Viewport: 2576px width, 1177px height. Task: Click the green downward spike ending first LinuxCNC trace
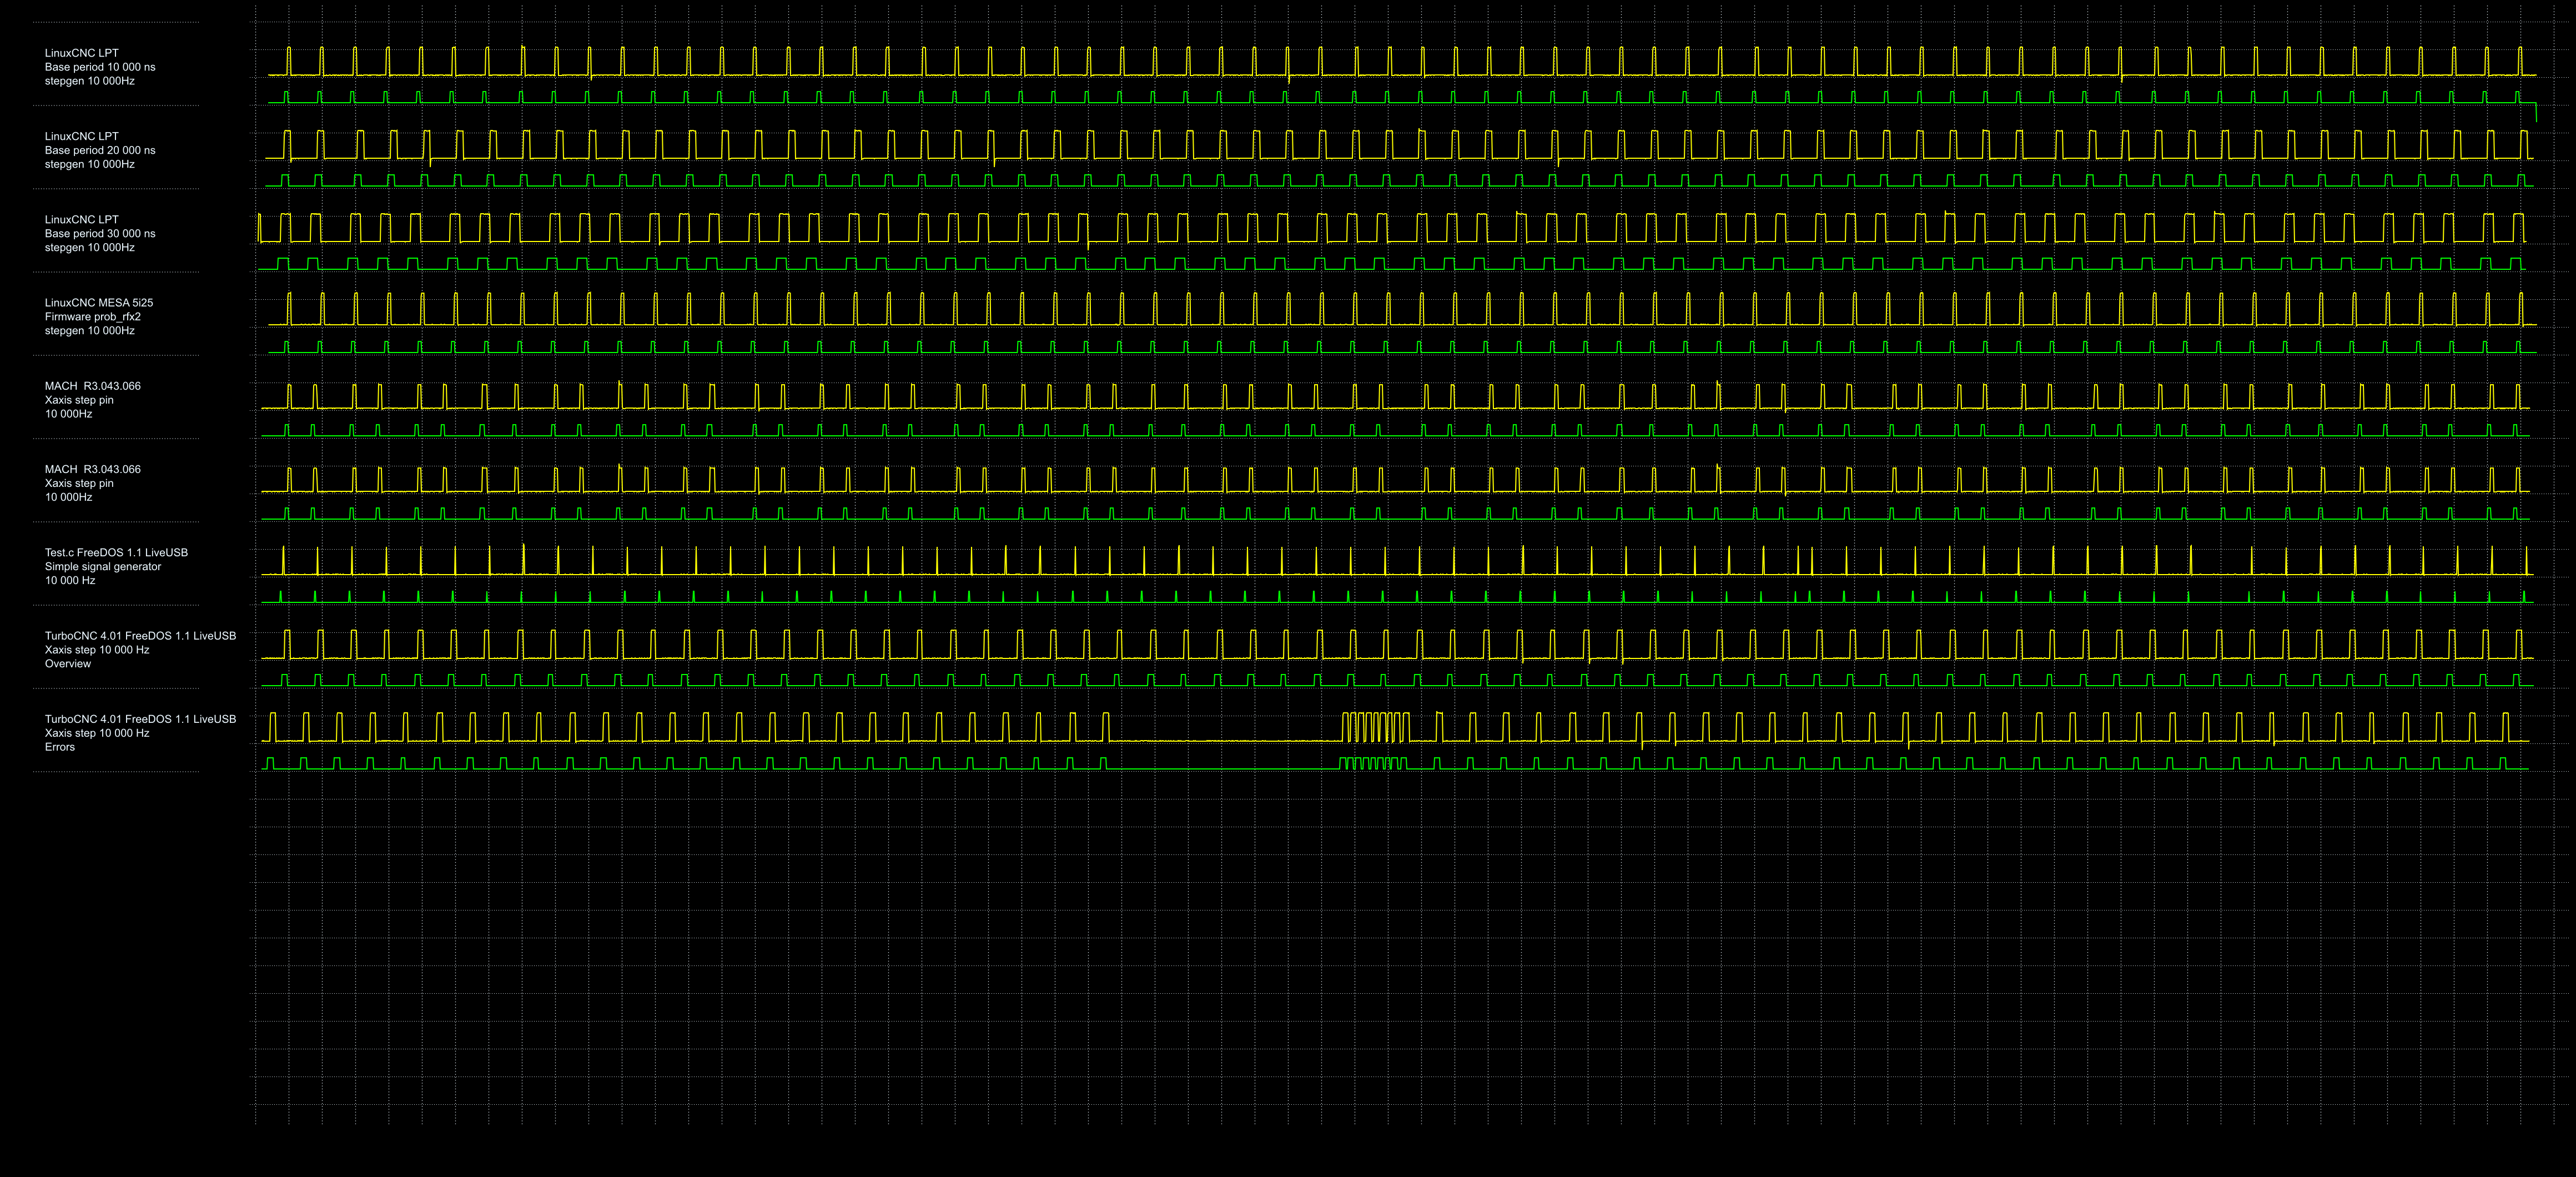click(x=2535, y=113)
